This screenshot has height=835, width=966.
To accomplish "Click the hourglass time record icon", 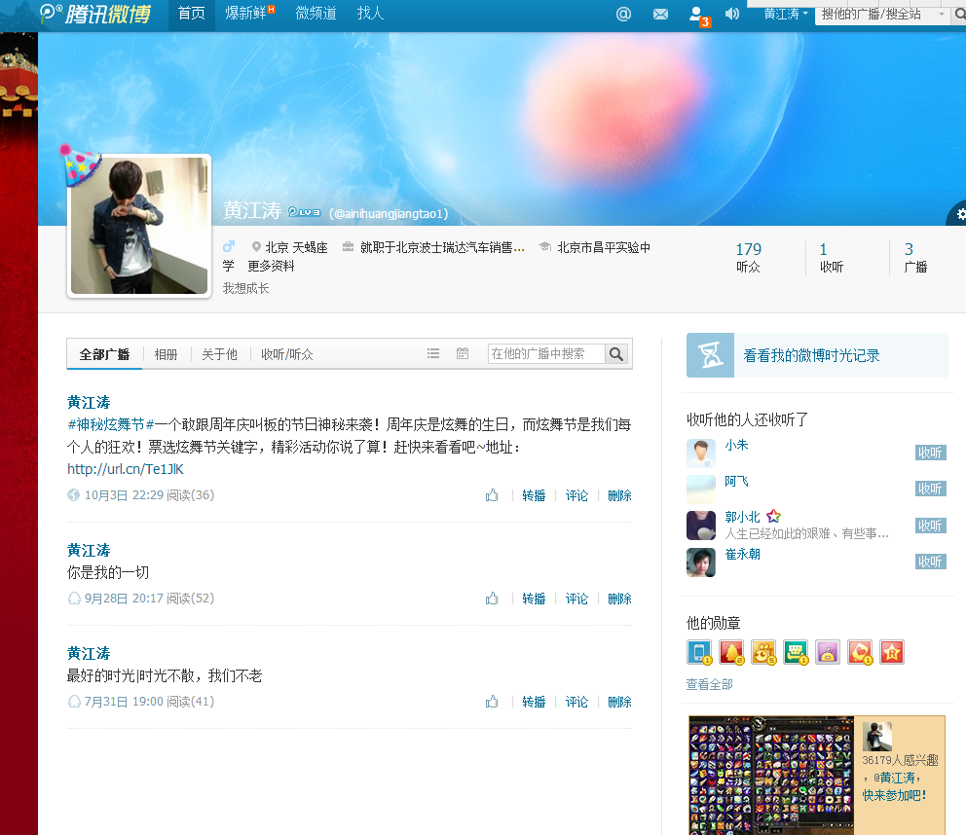I will click(710, 355).
